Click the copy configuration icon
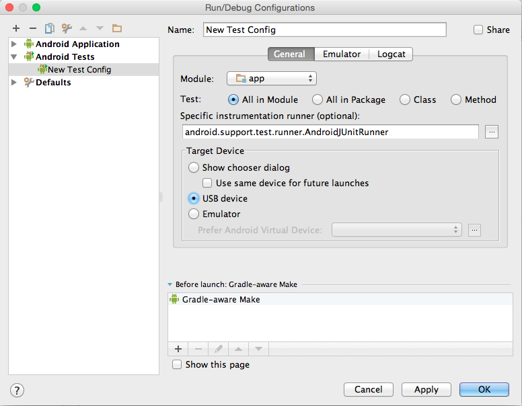This screenshot has height=406, width=522. (x=49, y=28)
